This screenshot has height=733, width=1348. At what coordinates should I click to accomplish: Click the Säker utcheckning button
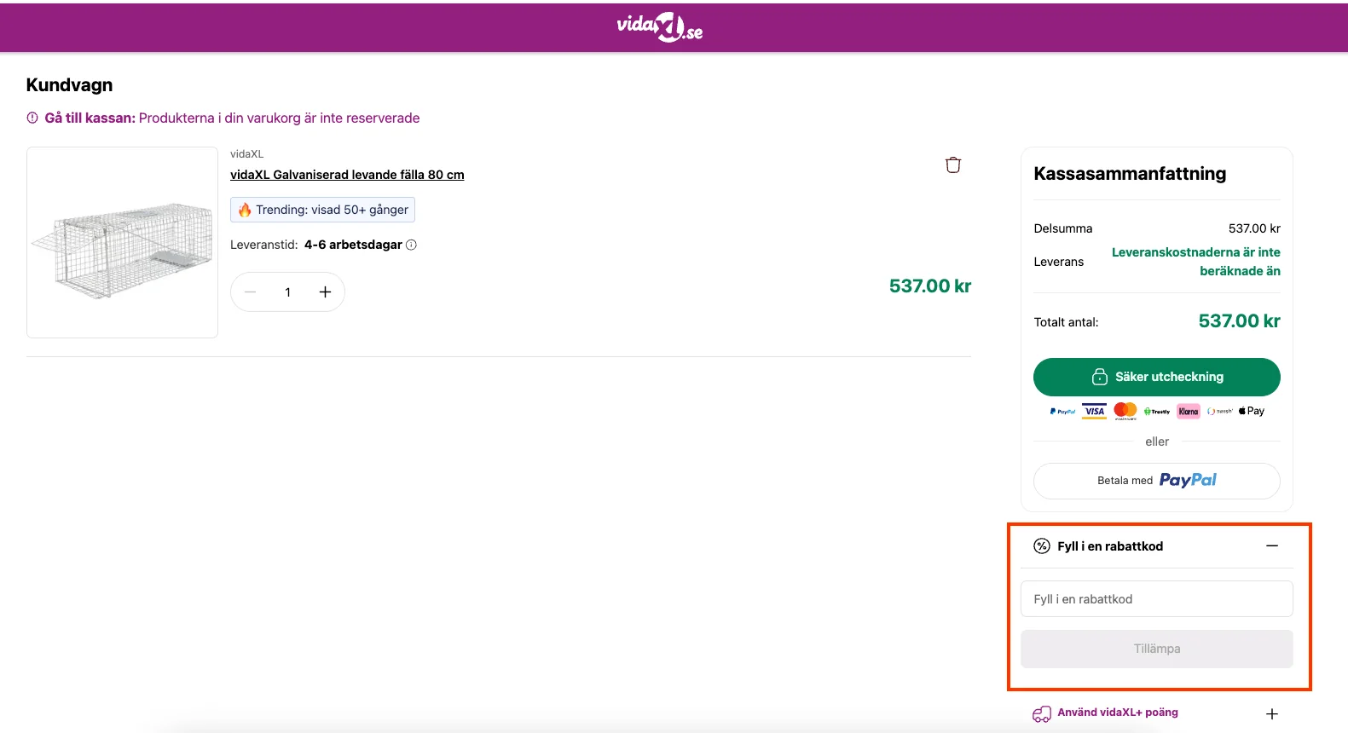pos(1156,377)
